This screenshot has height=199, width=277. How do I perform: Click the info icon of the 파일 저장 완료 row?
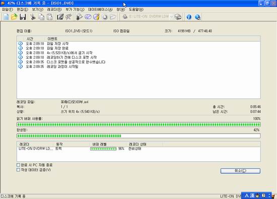tap(21, 48)
